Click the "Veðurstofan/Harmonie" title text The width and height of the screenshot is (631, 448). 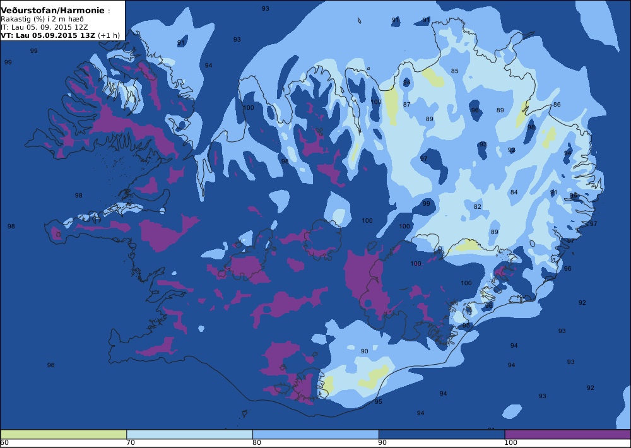(52, 11)
